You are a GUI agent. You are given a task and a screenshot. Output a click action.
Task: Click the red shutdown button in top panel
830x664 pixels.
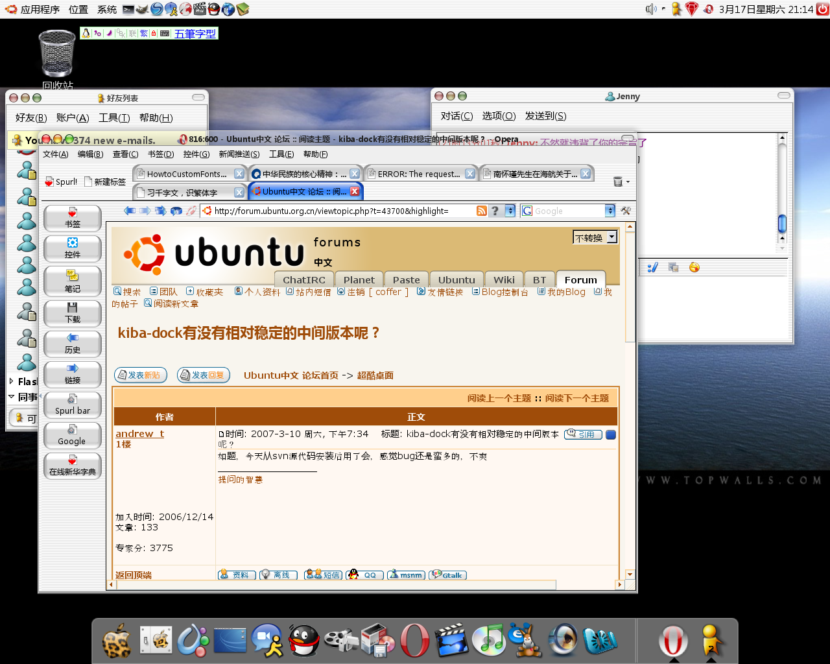tap(822, 9)
